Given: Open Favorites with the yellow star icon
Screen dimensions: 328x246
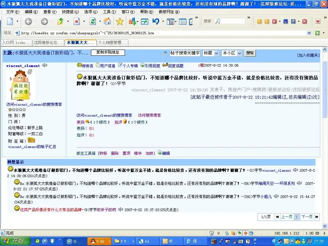Looking at the screenshot, I should (120, 21).
